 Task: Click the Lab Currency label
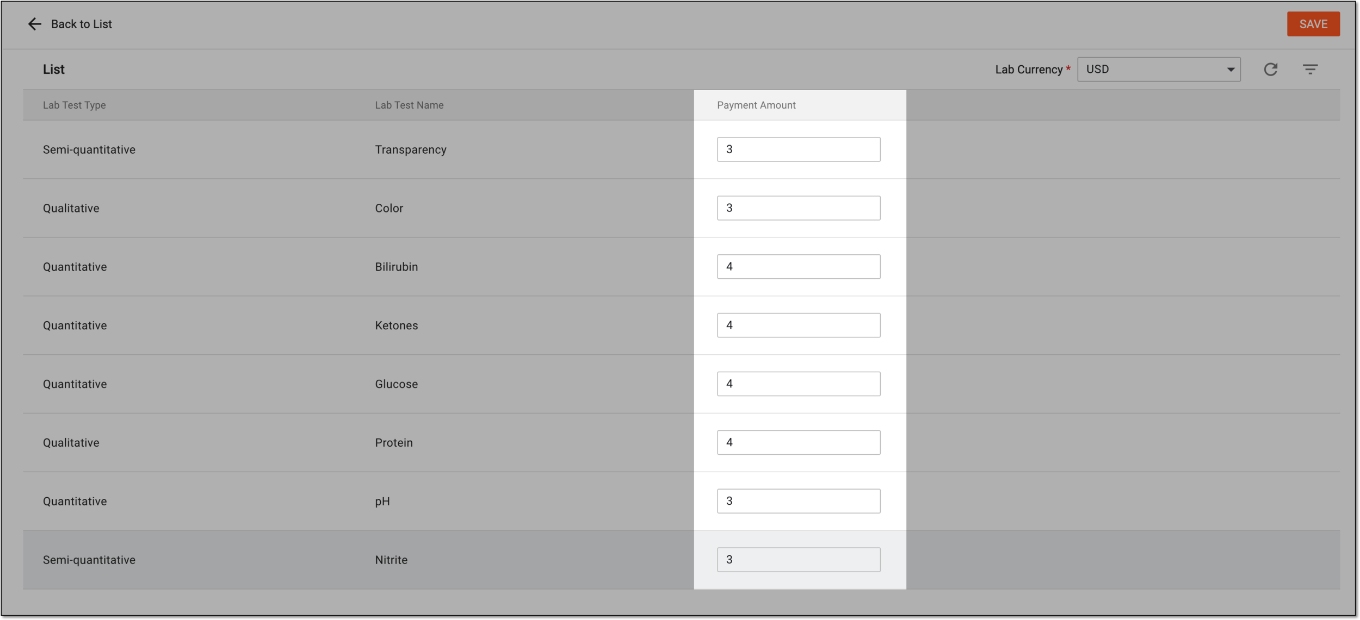tap(1029, 70)
